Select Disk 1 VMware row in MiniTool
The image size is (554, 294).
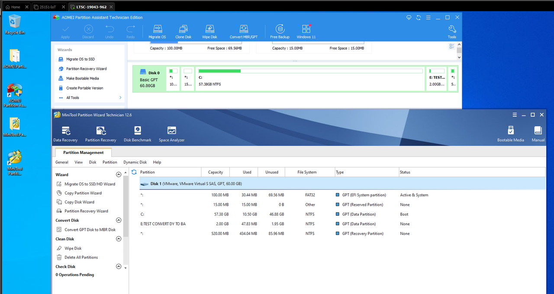tap(342, 184)
